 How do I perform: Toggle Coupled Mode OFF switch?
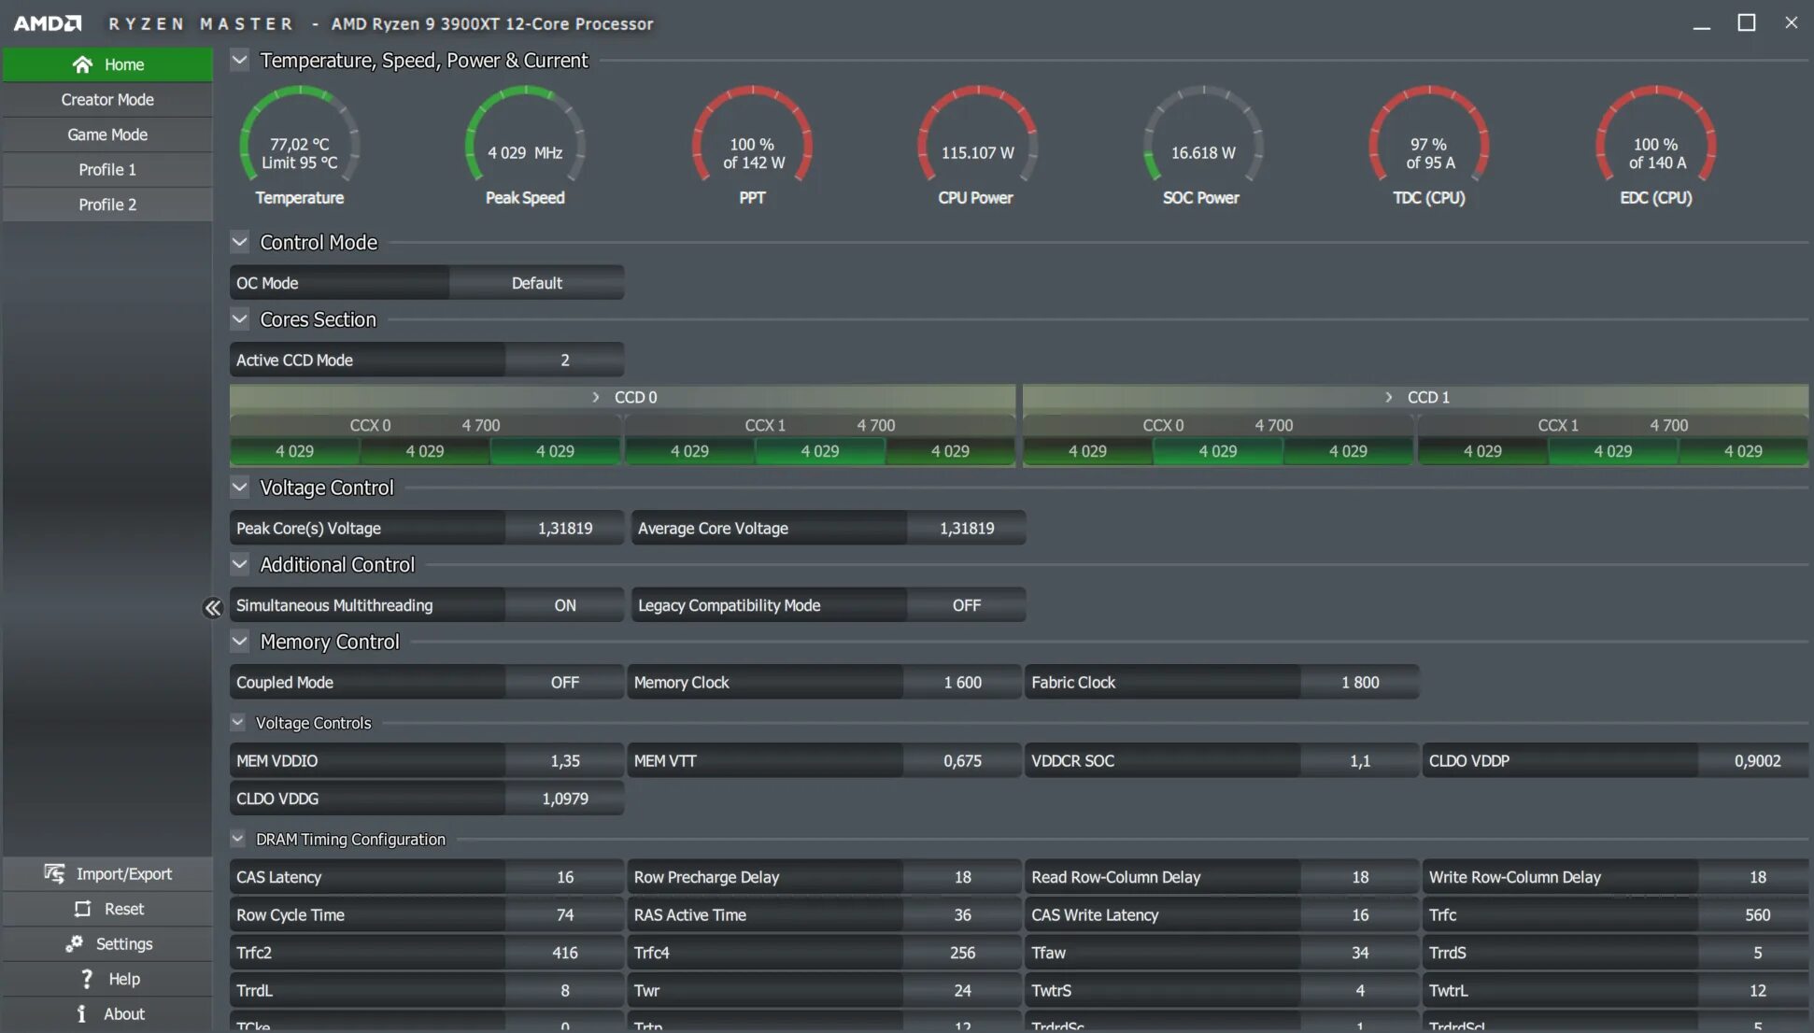563,683
